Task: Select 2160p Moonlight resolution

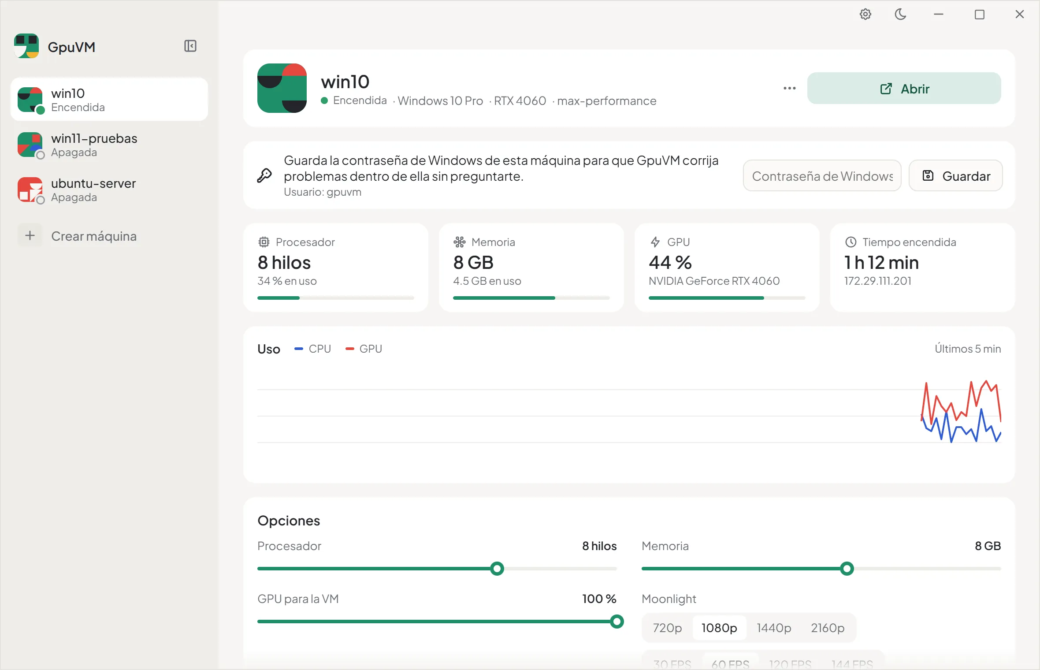Action: coord(828,627)
